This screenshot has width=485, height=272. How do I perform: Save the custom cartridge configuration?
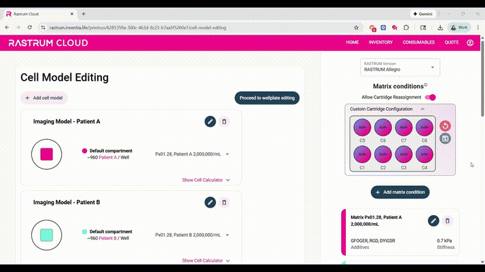(445, 138)
